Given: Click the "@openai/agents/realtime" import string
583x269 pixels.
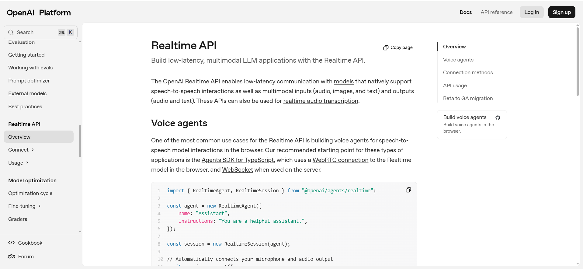Looking at the screenshot, I should click(338, 190).
